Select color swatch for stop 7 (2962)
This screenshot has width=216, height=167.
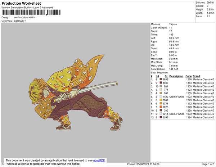coord(161,100)
